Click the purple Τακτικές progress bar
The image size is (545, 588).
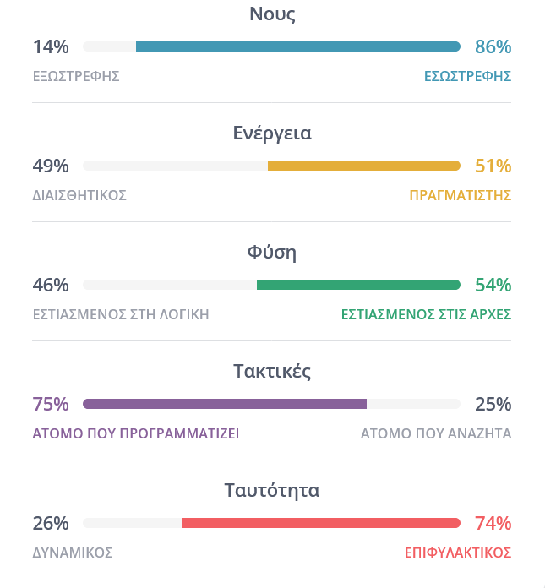[225, 404]
